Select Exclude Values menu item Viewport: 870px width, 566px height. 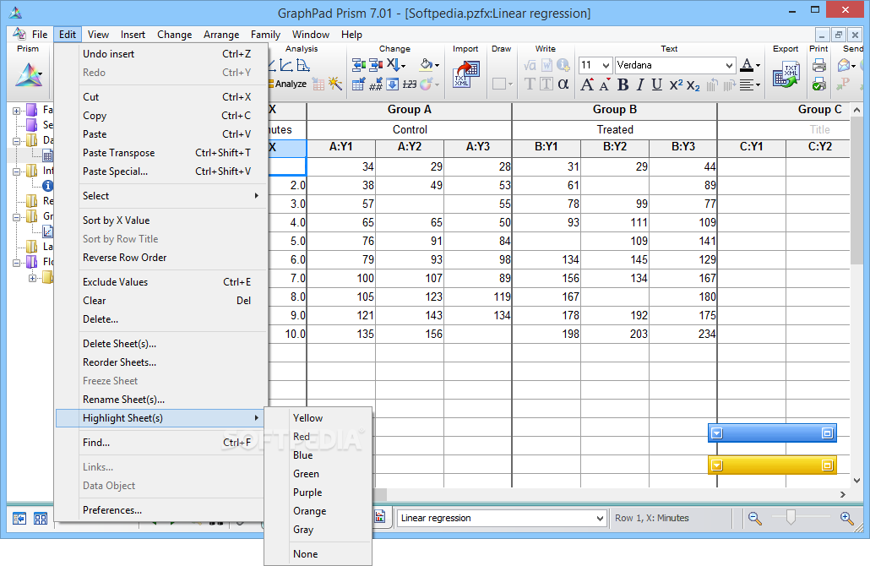click(161, 282)
